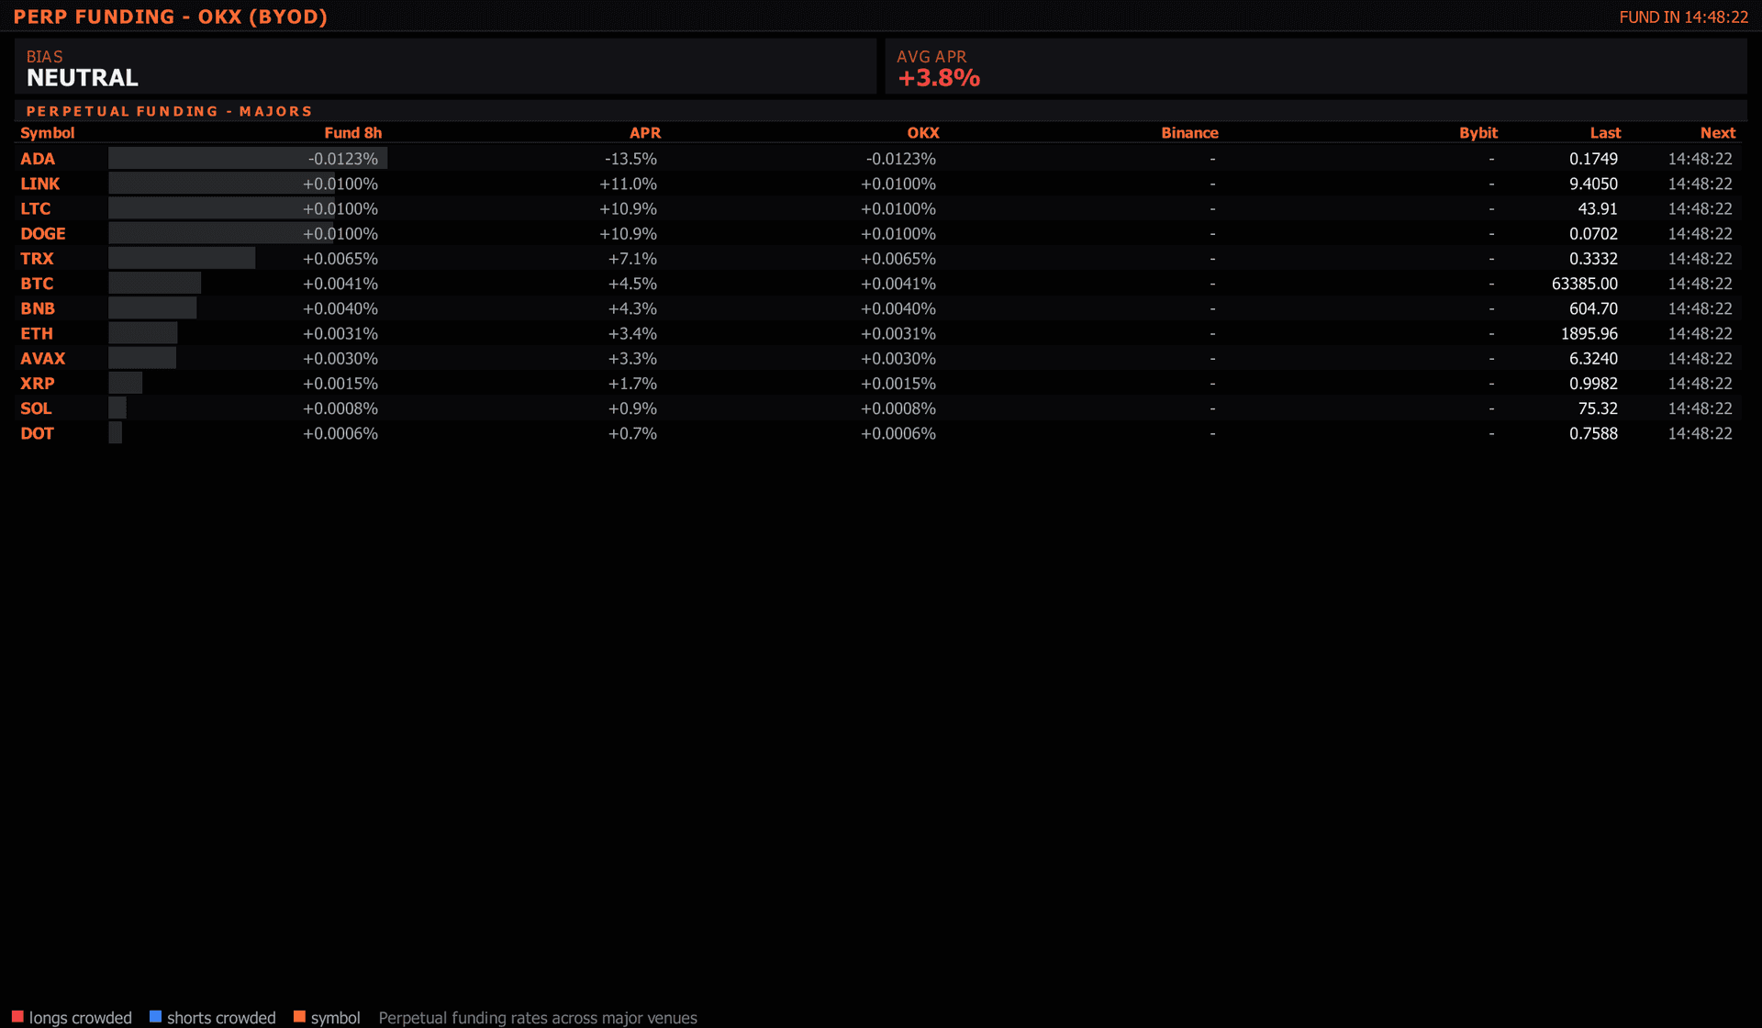Click ADA's -0.0123% Fund 8h value
This screenshot has width=1762, height=1028.
pos(343,159)
